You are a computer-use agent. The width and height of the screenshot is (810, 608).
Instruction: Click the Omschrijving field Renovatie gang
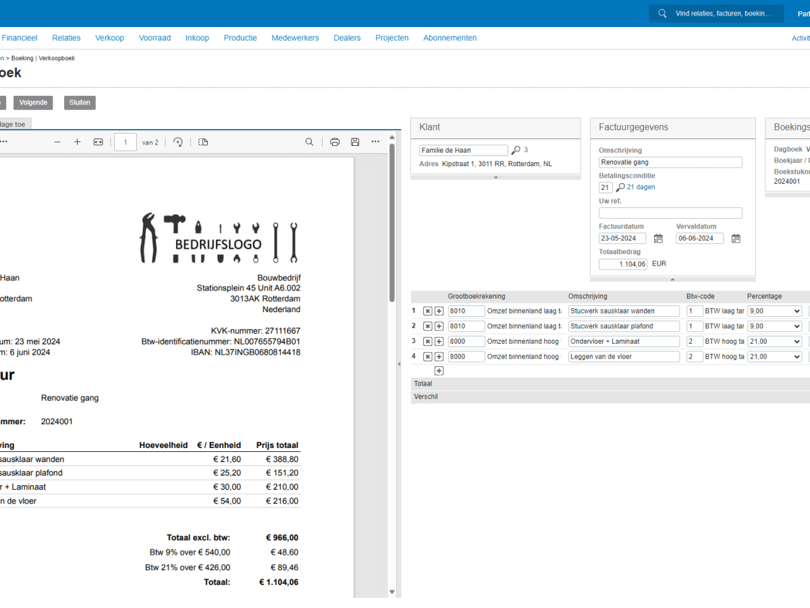[x=670, y=162]
